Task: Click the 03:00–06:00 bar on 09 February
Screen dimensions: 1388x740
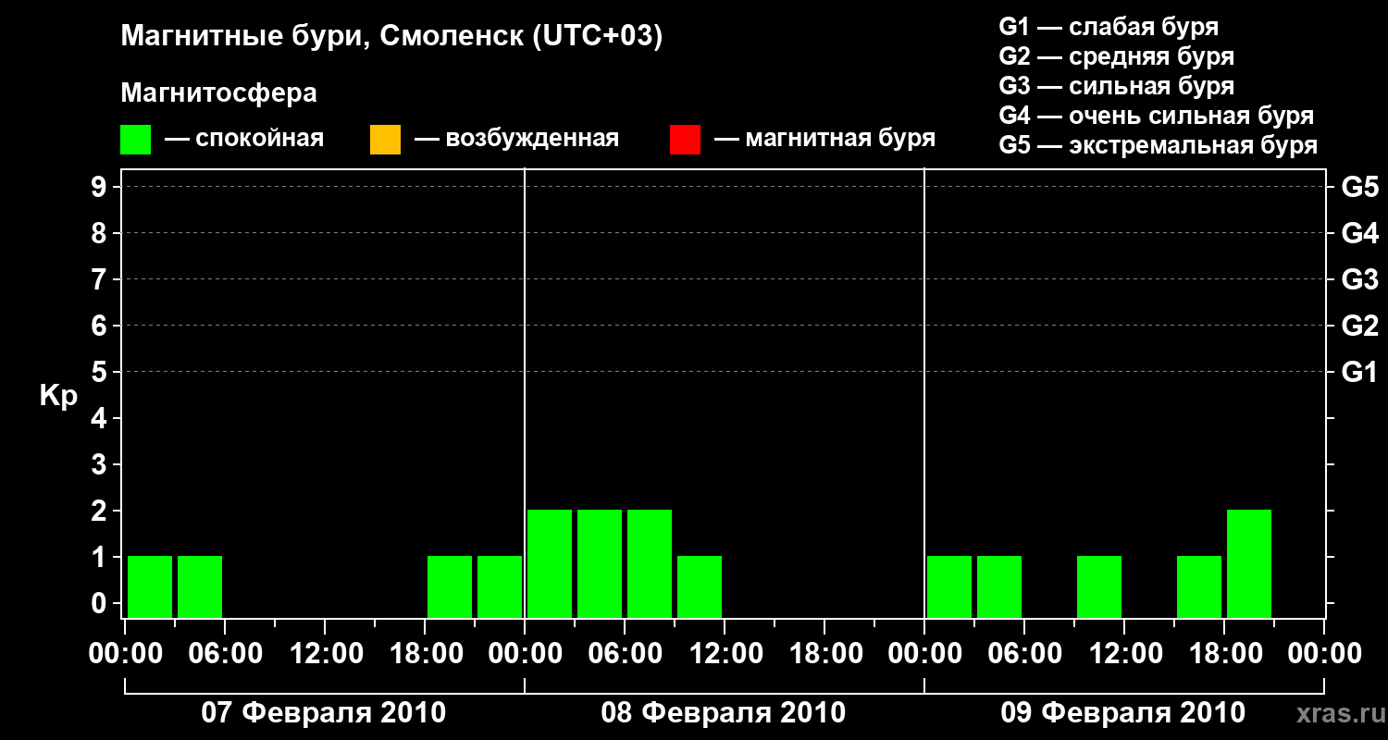Action: pos(999,587)
